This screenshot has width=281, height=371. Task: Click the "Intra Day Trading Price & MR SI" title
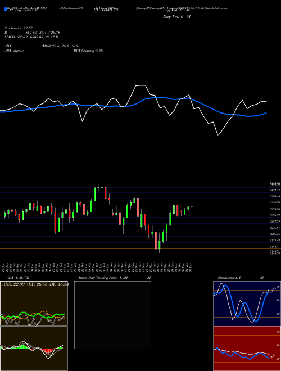pyautogui.click(x=115, y=278)
